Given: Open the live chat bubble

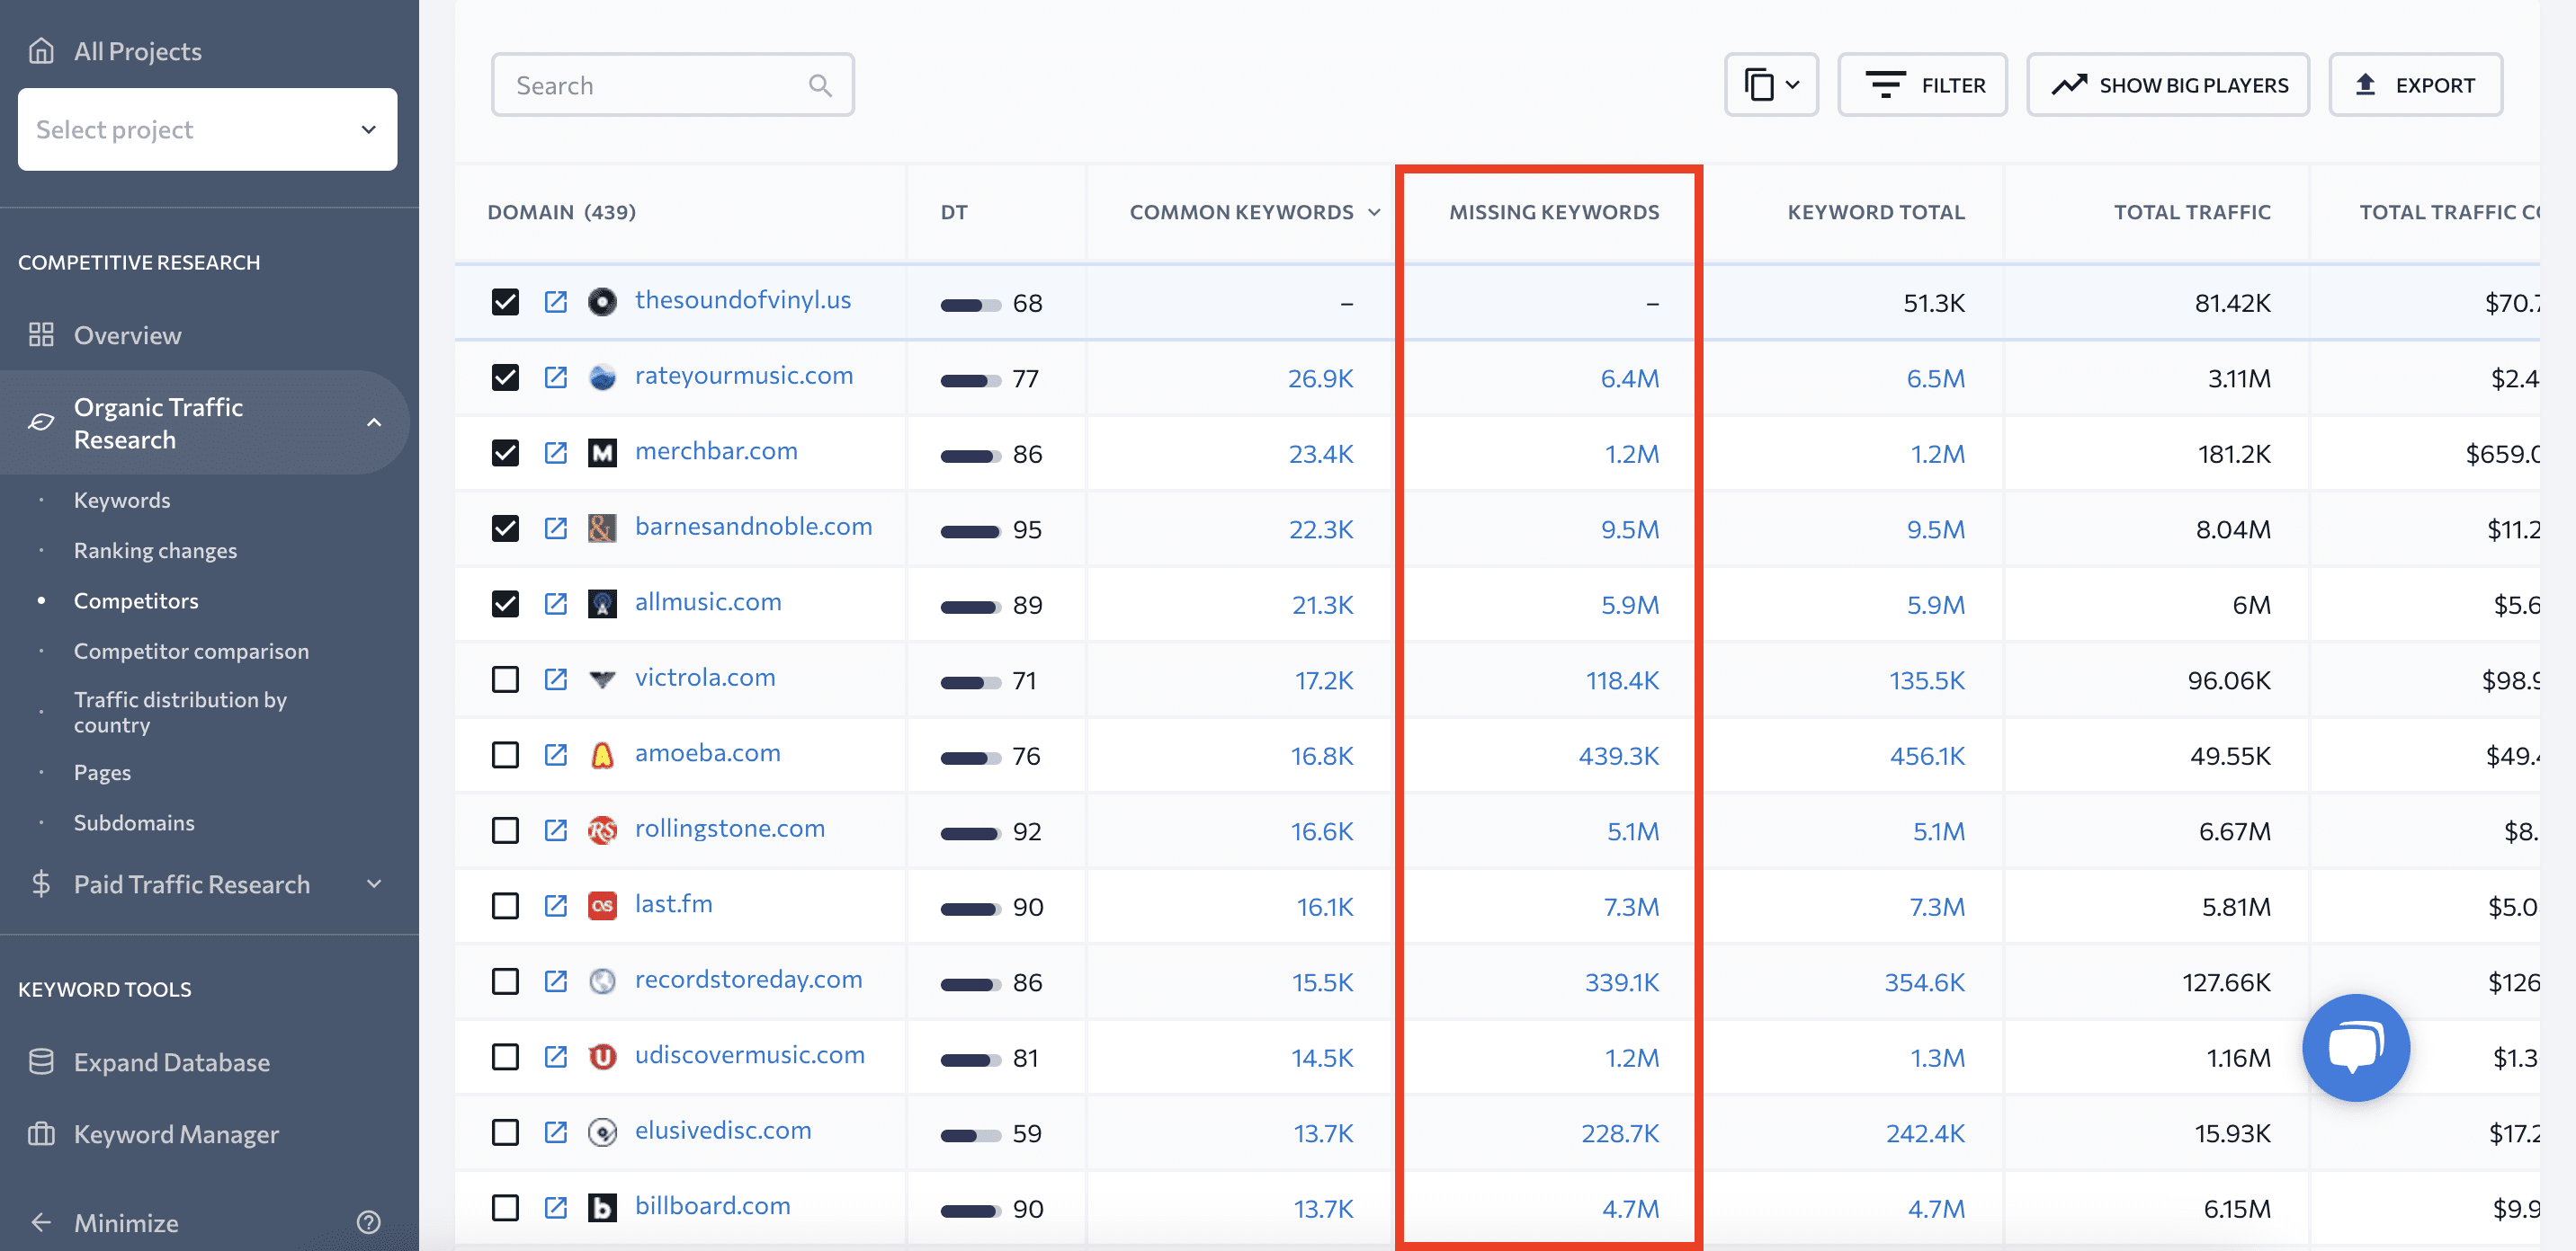Looking at the screenshot, I should coord(2356,1047).
